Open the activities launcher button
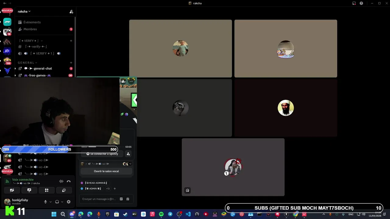 click(47, 190)
